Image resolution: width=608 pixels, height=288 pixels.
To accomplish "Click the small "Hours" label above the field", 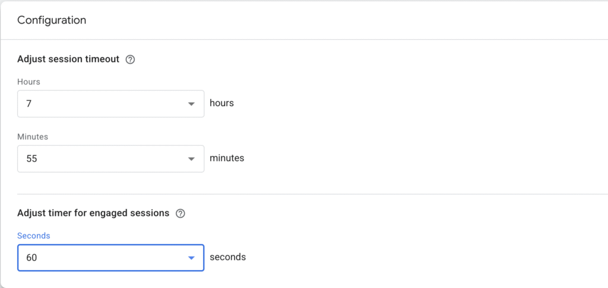I will tap(28, 82).
